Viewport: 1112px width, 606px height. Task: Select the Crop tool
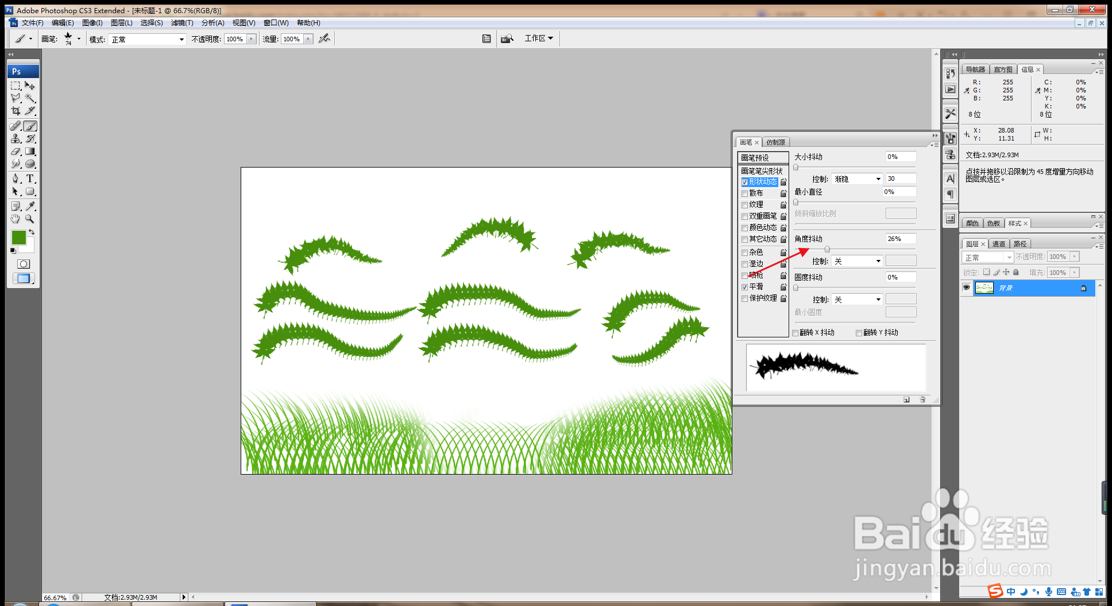click(16, 111)
